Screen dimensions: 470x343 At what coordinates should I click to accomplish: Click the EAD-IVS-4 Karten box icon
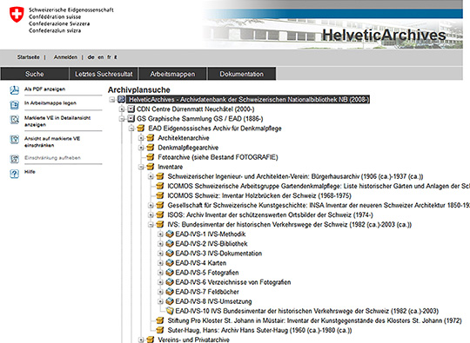[170, 263]
